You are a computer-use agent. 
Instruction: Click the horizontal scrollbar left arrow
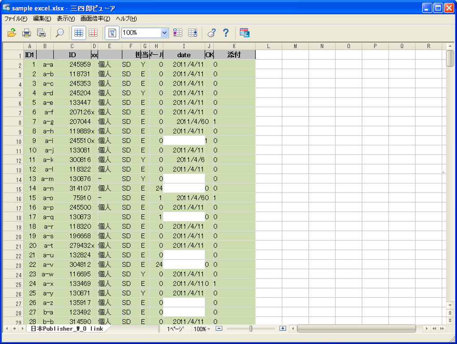pos(293,329)
